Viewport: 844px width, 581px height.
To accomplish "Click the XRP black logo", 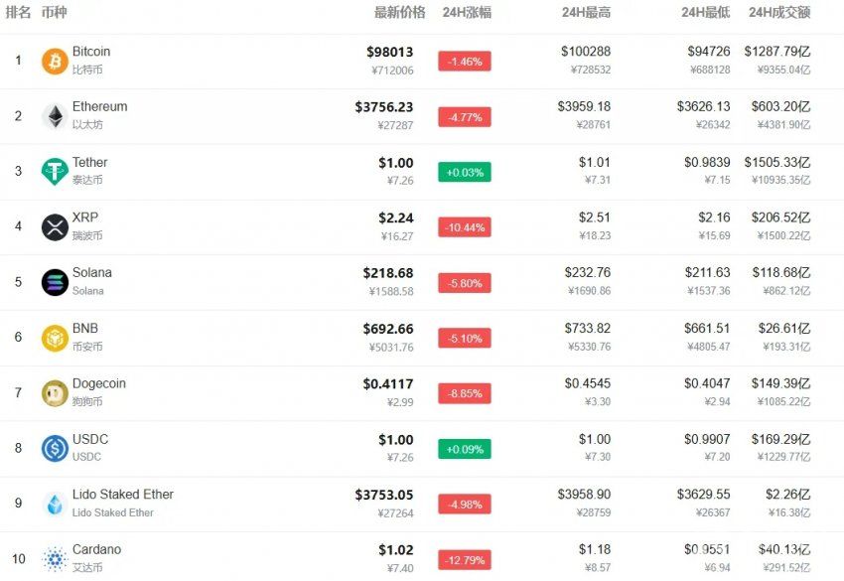I will click(x=55, y=227).
